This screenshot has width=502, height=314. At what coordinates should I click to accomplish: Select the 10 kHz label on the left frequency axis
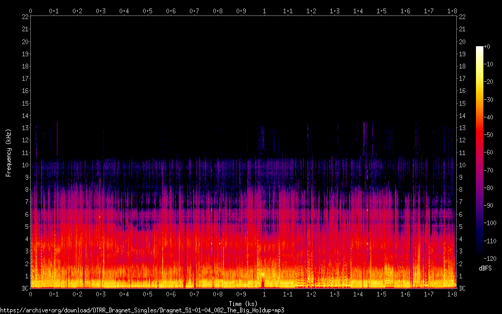click(24, 165)
